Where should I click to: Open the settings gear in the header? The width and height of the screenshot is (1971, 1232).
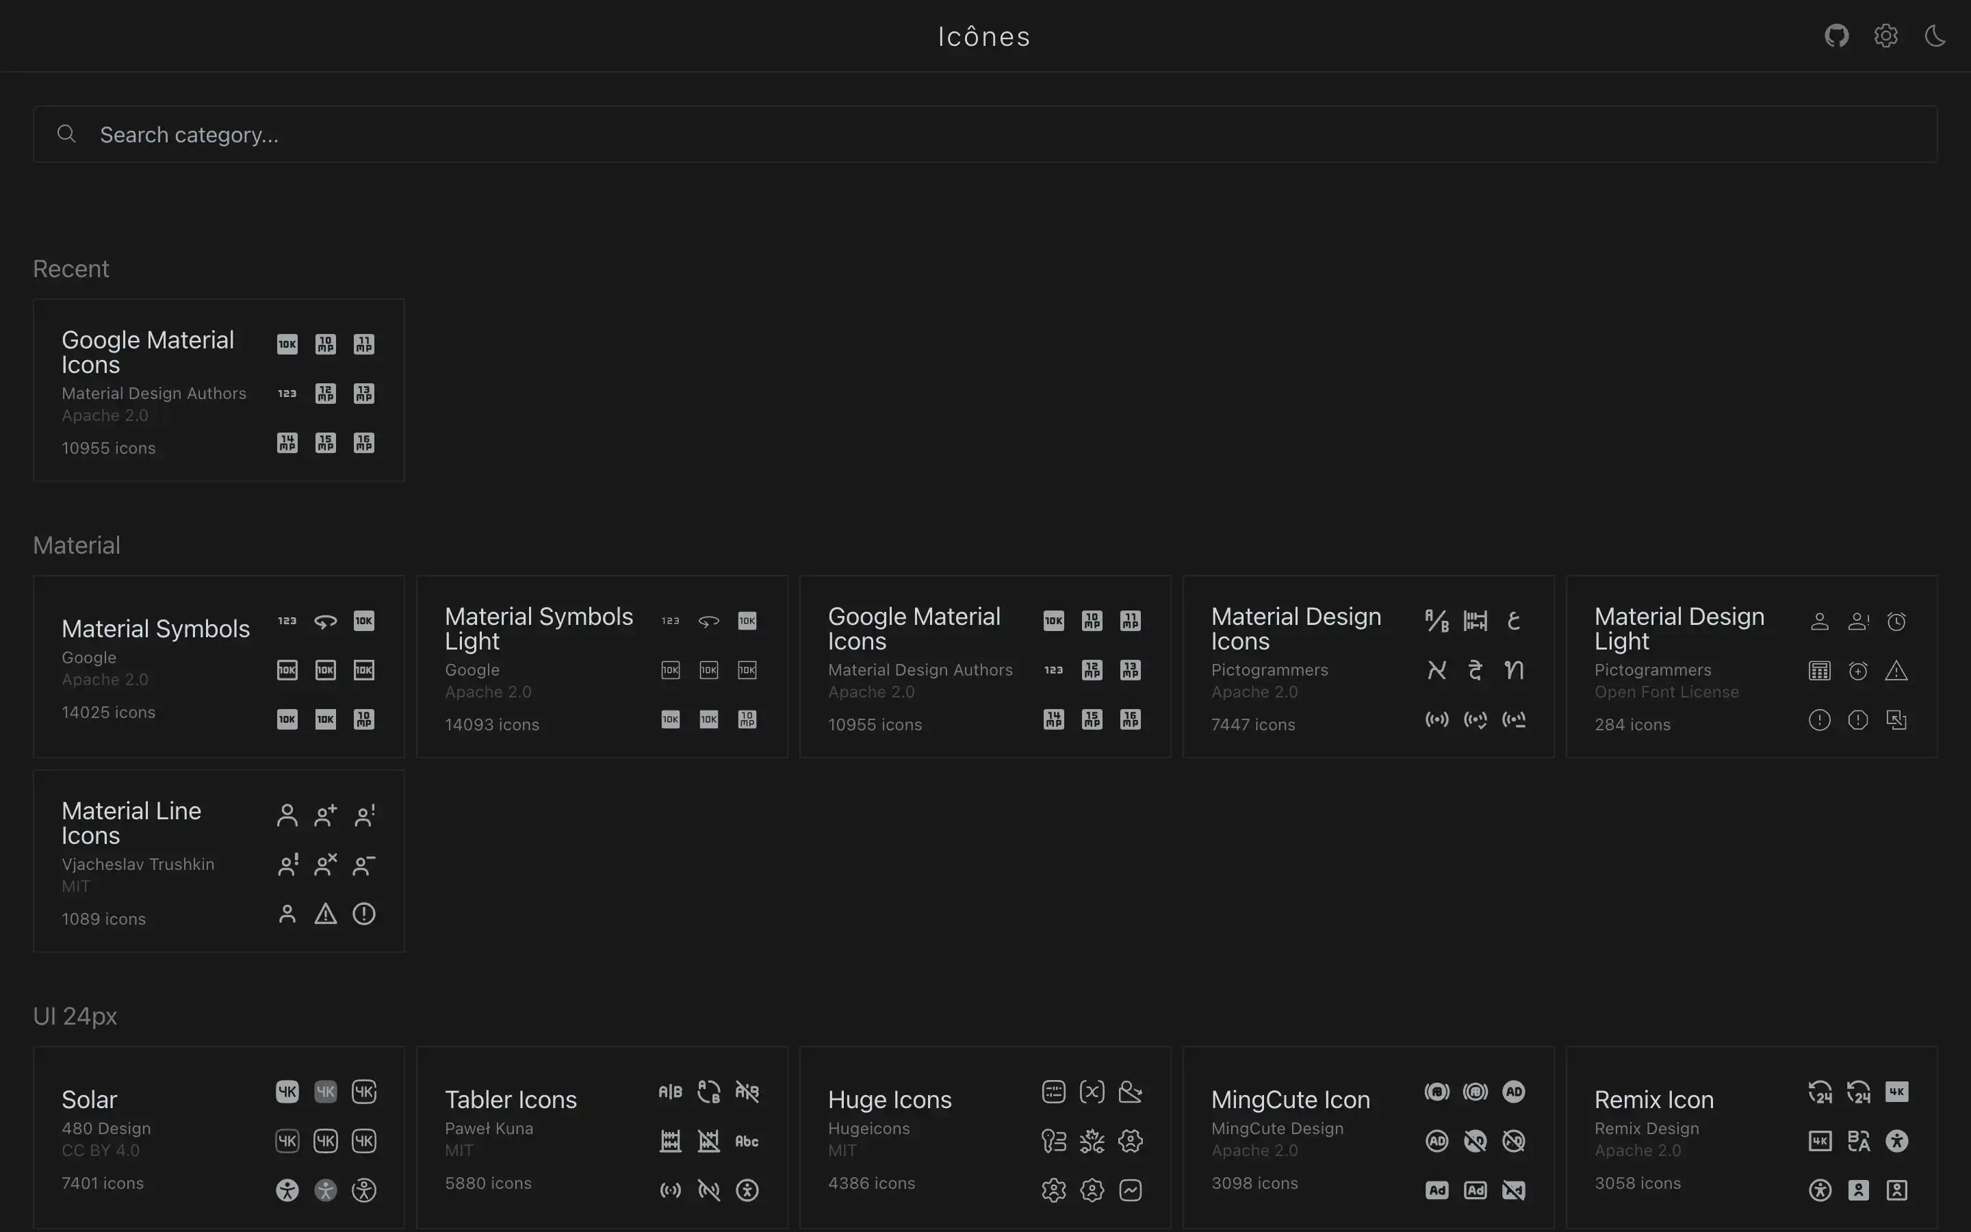click(x=1886, y=36)
